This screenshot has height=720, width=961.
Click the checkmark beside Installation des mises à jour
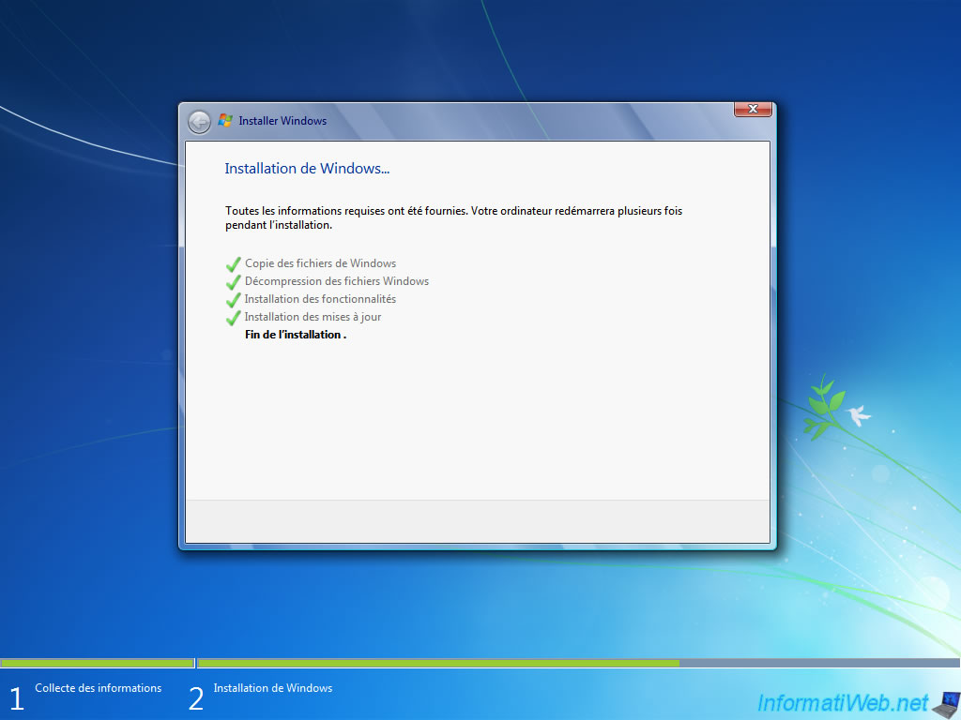pos(233,318)
